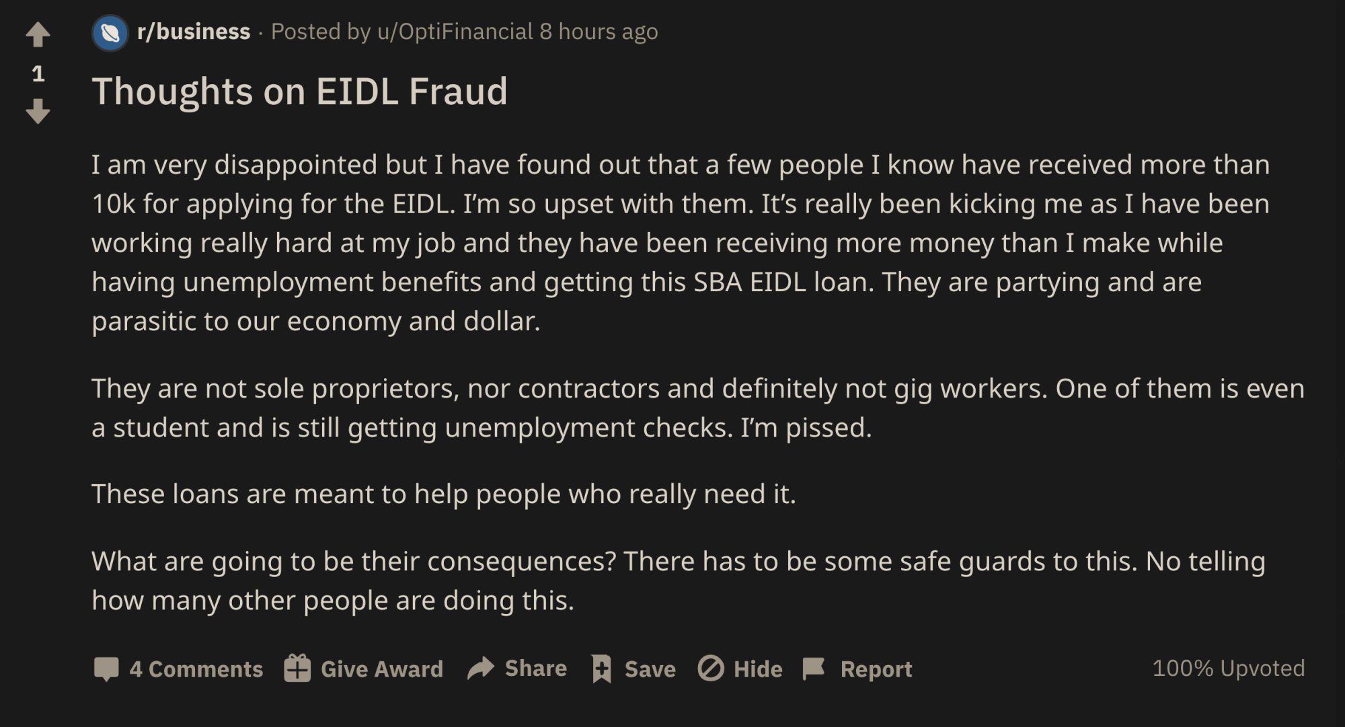Click the bookmark save icon
Image resolution: width=1345 pixels, height=727 pixels.
click(x=601, y=668)
